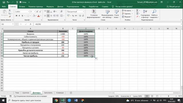Select the Format Painter brush
The image size is (183, 103).
(x=10, y=17)
